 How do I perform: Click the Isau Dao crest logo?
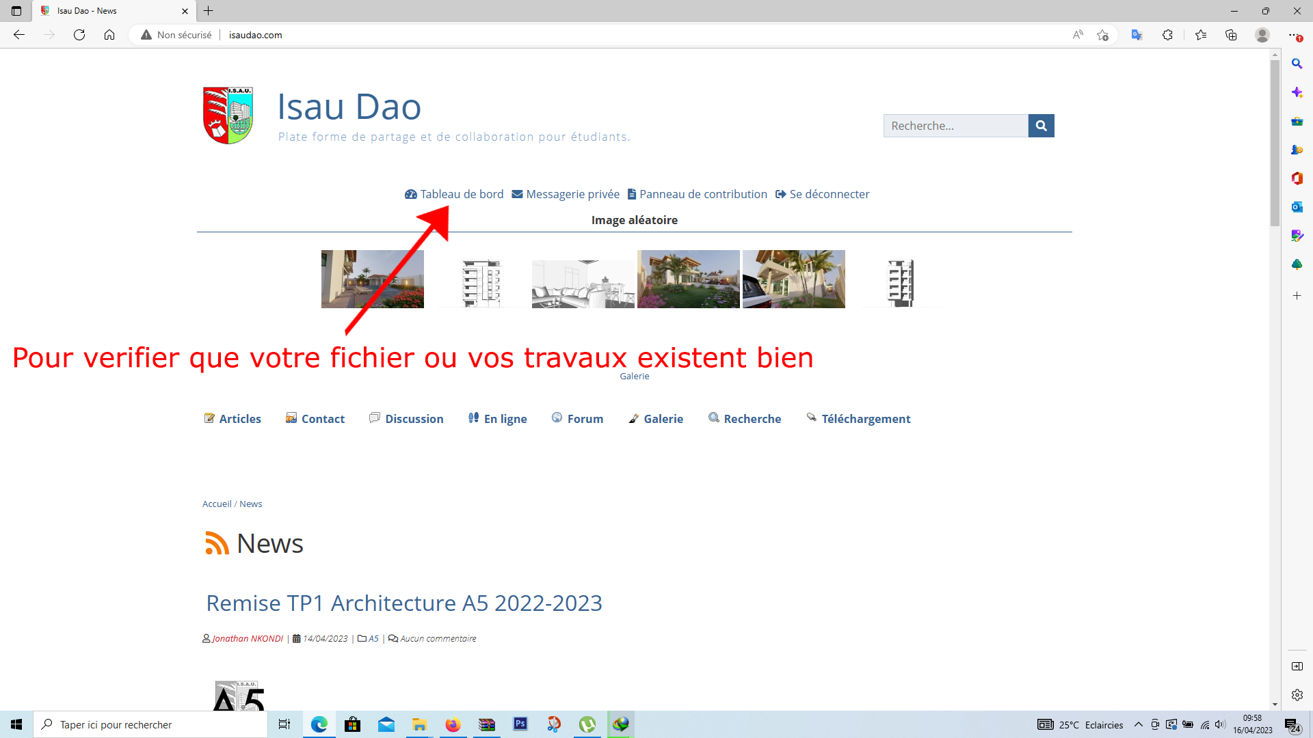[228, 115]
